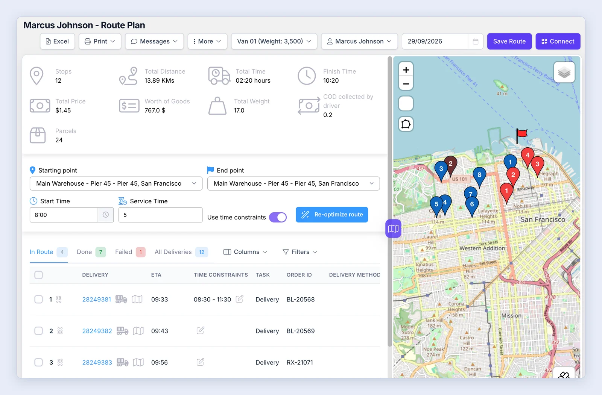Edit time constraint for order BL-20569

201,331
